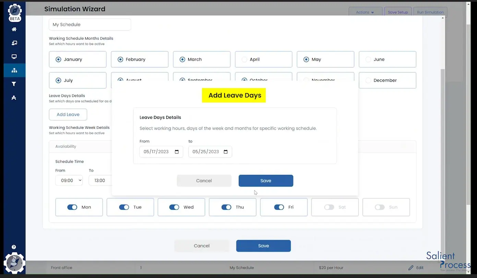Screen dimensions: 477x278
Task: Click the Availability tab header
Action: [x=65, y=146]
